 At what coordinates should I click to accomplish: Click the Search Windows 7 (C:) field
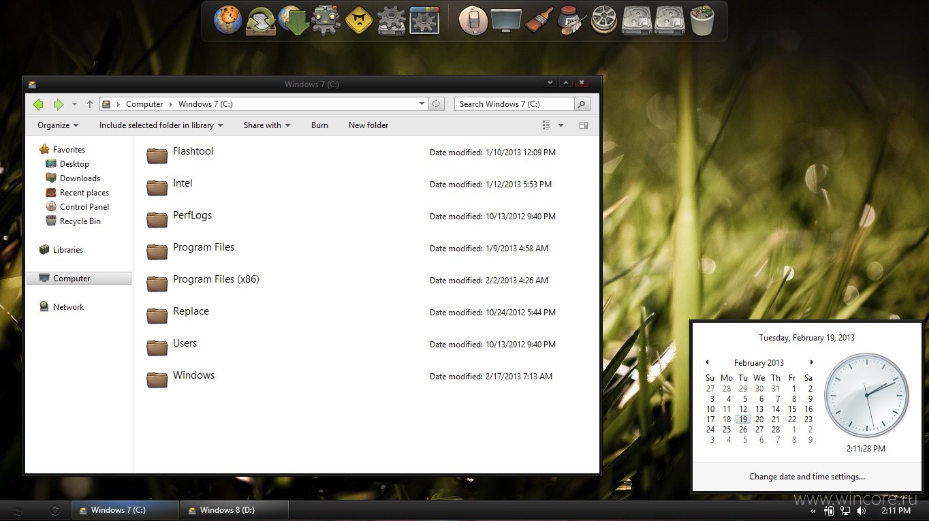(x=514, y=104)
